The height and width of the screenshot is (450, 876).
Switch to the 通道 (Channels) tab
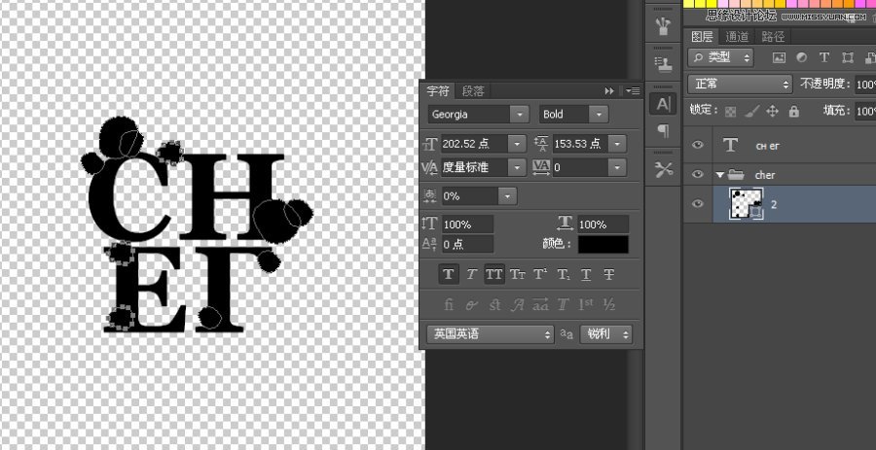[x=737, y=36]
